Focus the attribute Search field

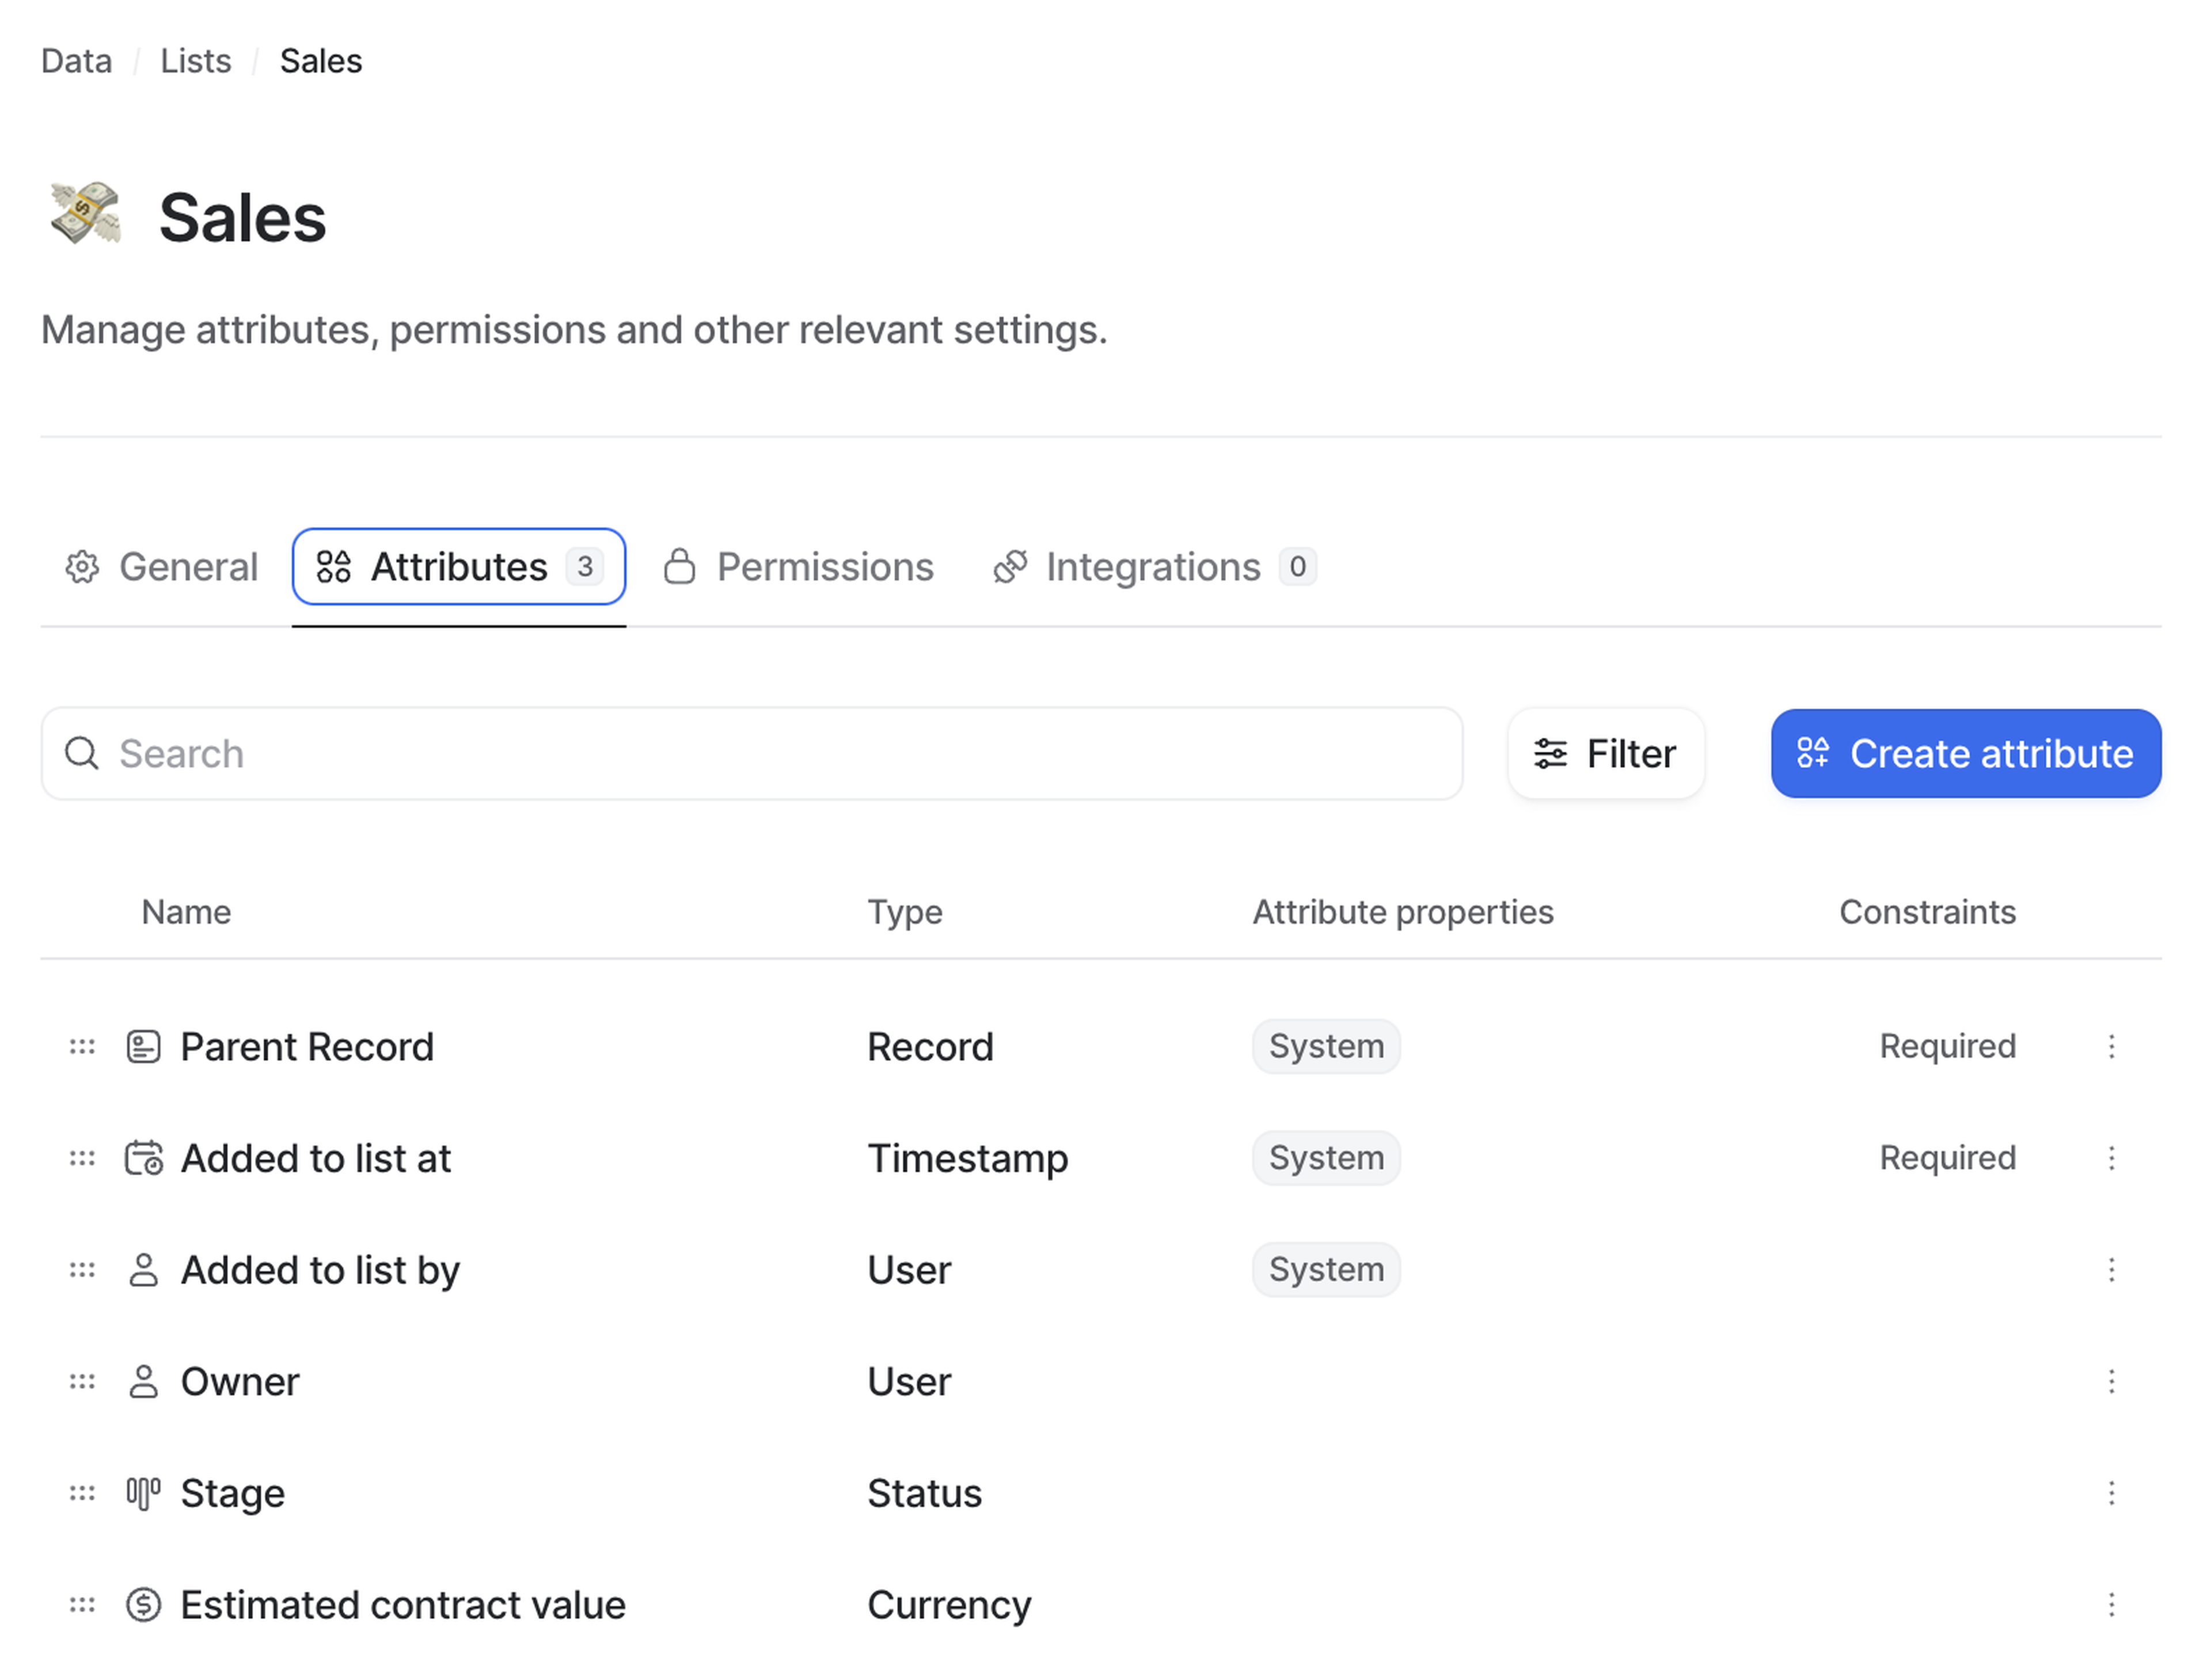(x=750, y=754)
